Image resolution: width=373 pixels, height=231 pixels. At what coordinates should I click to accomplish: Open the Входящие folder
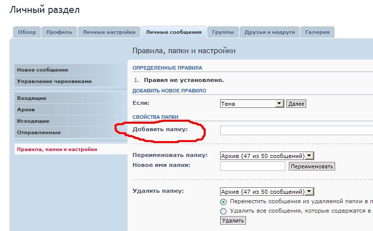[x=32, y=98]
